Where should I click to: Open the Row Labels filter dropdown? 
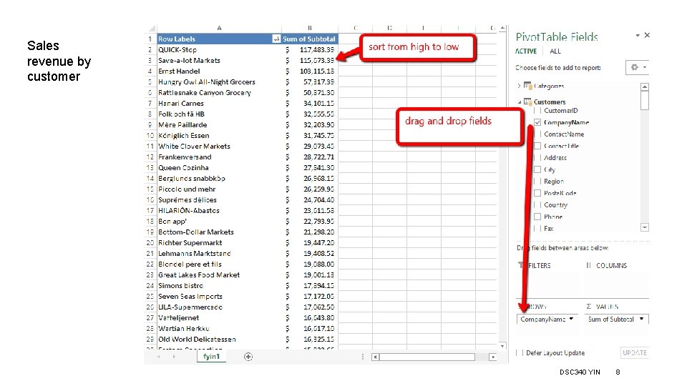pos(276,39)
